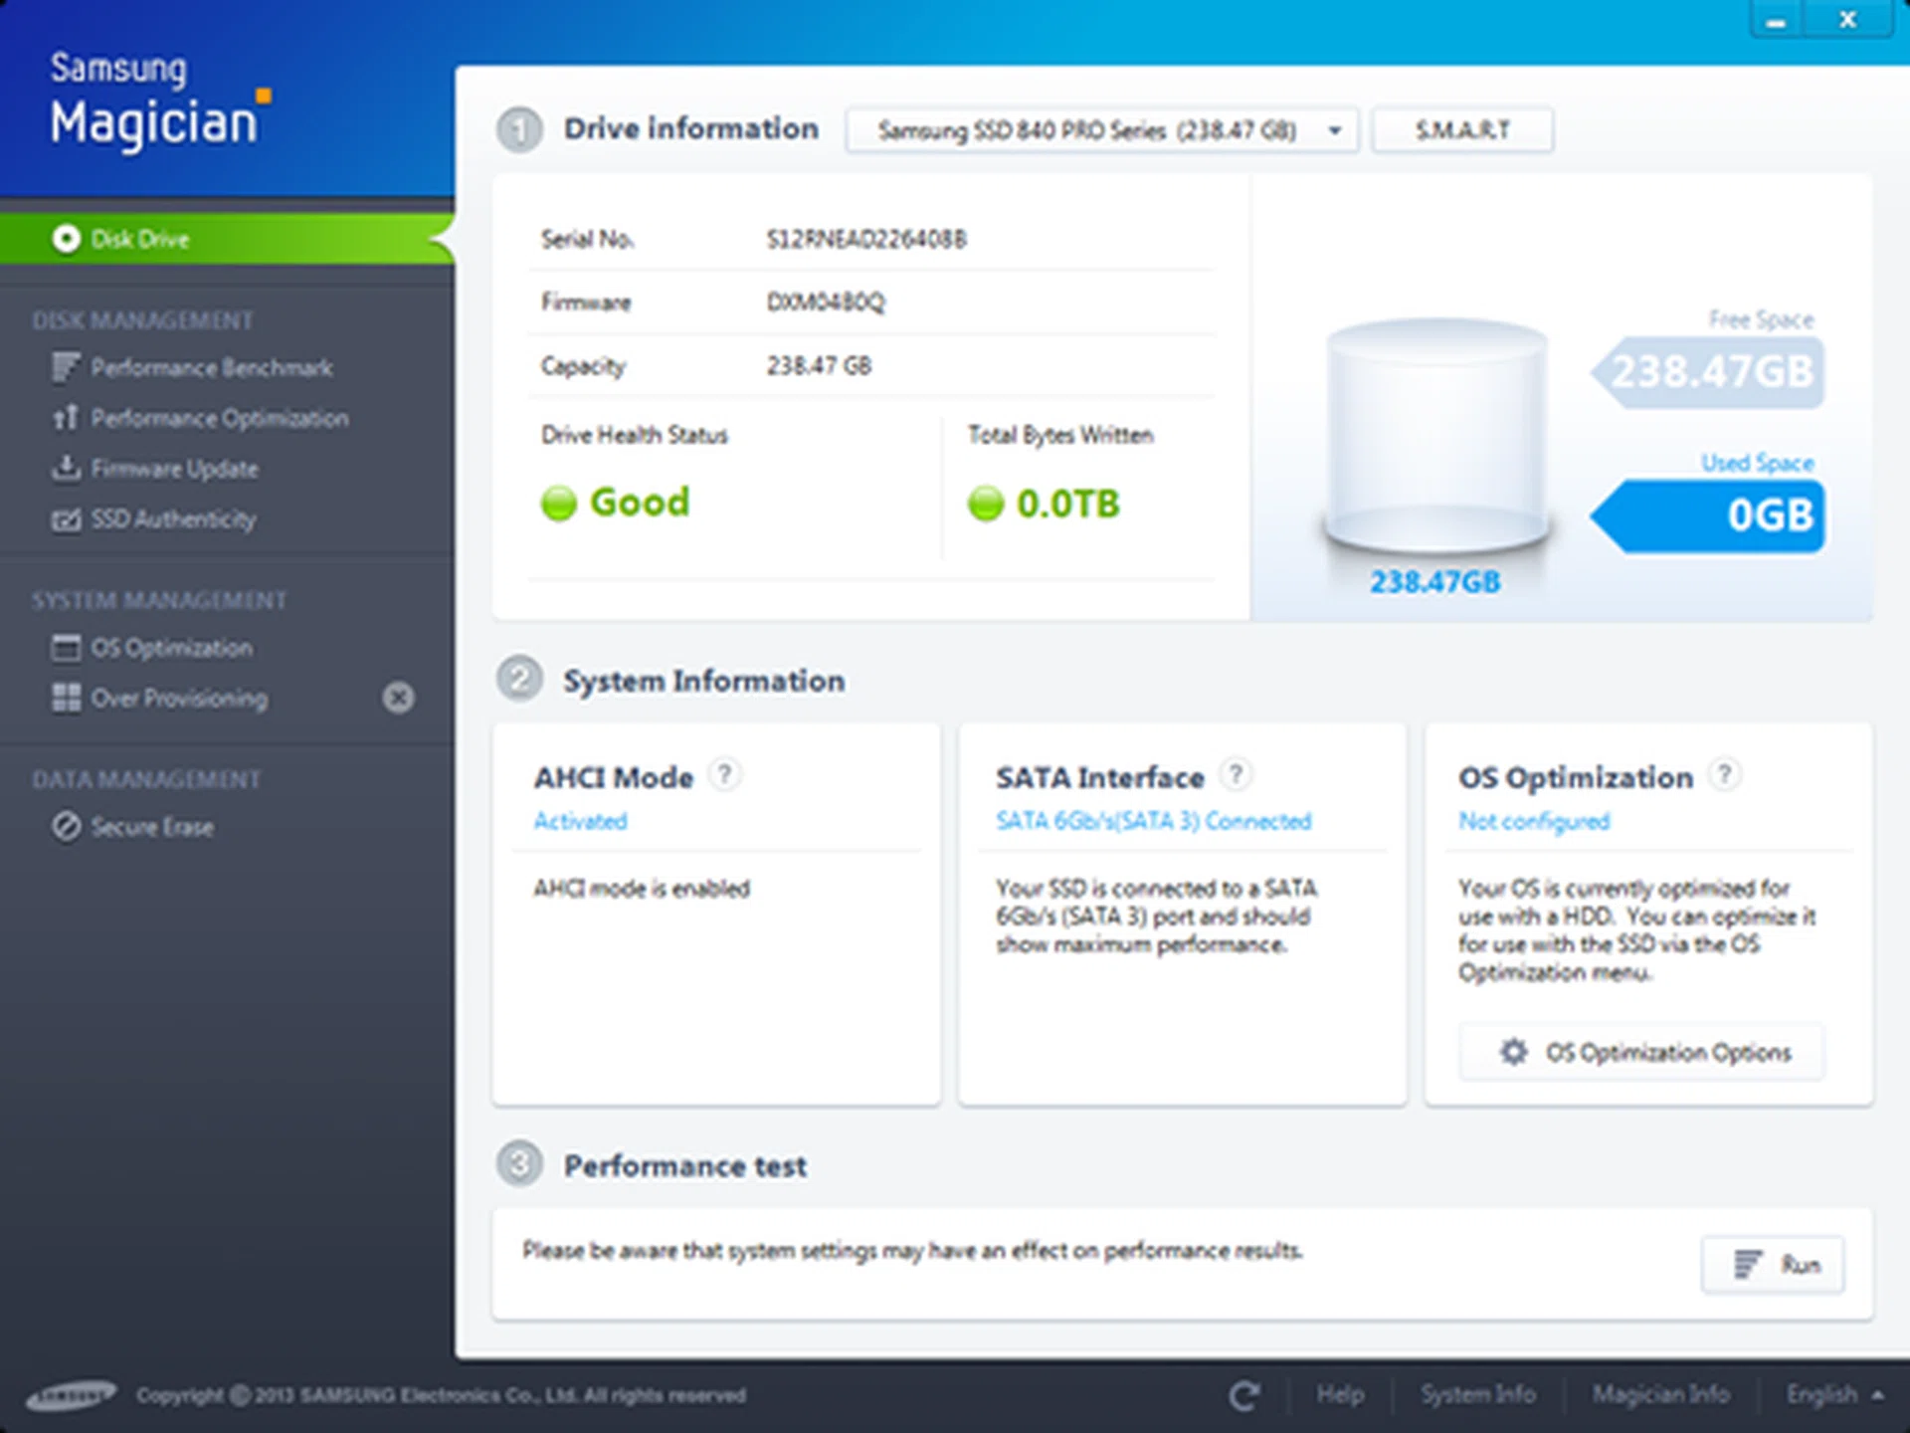Open Performance Optimization from sidebar
This screenshot has width=1910, height=1433.
(219, 418)
